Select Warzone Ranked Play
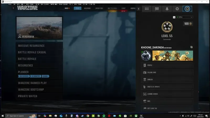The height and width of the screenshot is (118, 210). (39, 83)
